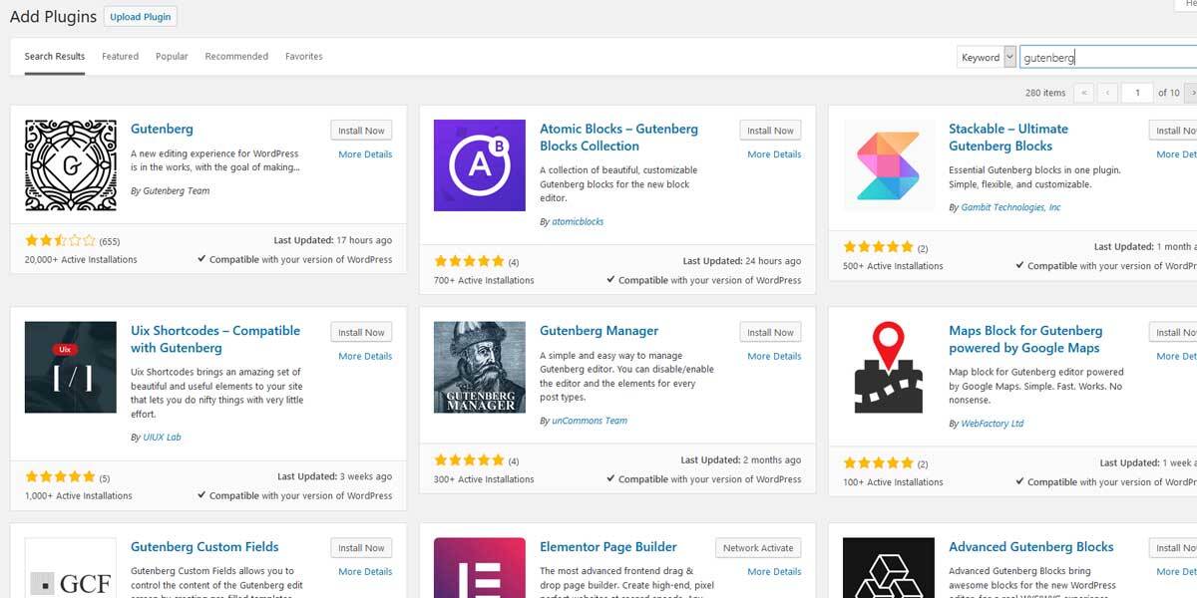Open Maps Block for Gutenberg title link
Image resolution: width=1197 pixels, height=598 pixels.
click(x=1025, y=340)
